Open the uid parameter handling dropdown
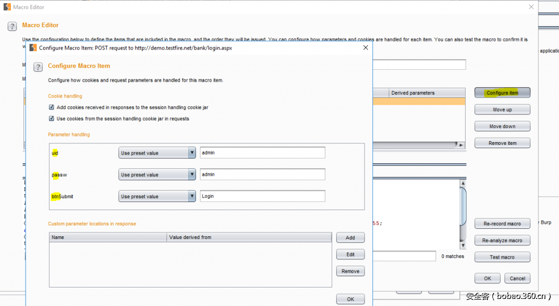 pos(157,153)
